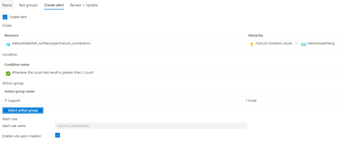341x142 pixels.
Task: Toggle Enable rule upon creation checkbox
Action: (58, 135)
